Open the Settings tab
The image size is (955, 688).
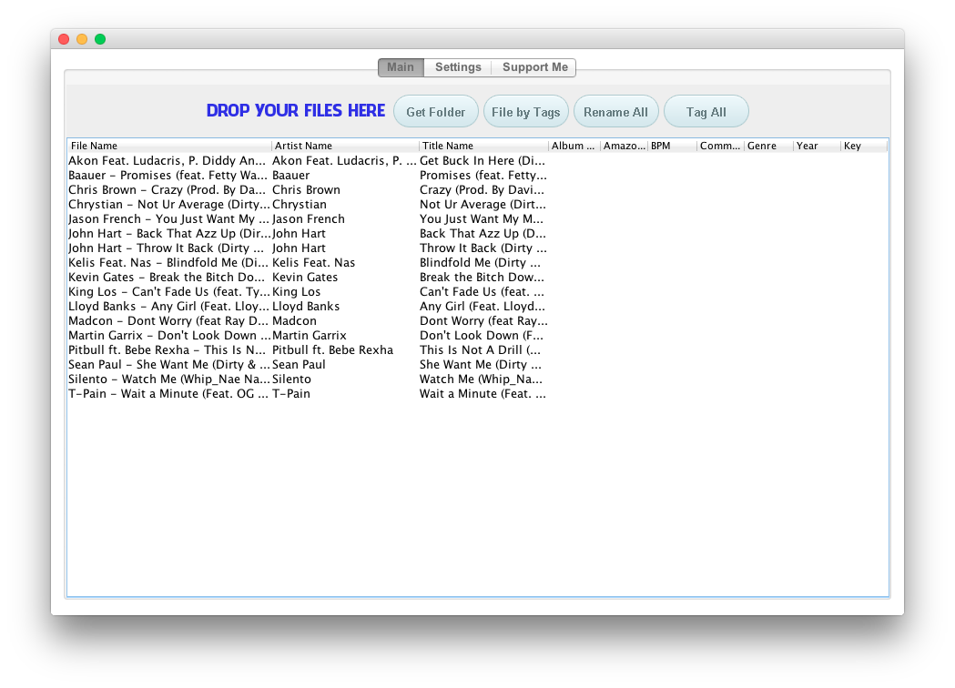pos(458,67)
